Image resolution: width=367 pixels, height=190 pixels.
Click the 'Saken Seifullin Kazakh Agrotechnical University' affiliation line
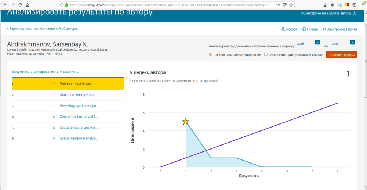(x=58, y=50)
